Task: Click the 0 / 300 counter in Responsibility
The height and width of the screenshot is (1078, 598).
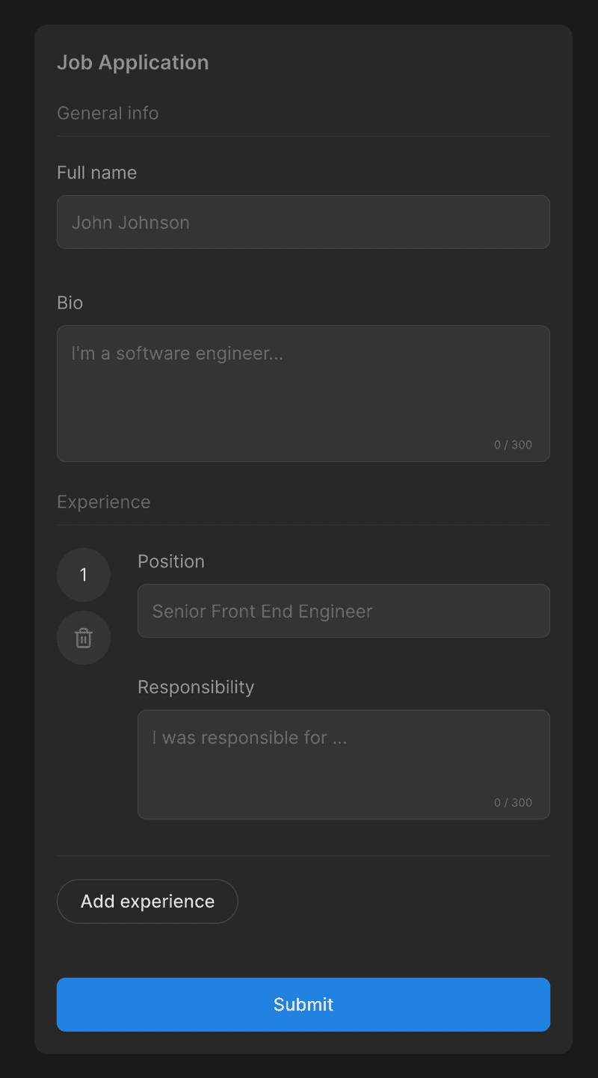Action: tap(514, 802)
